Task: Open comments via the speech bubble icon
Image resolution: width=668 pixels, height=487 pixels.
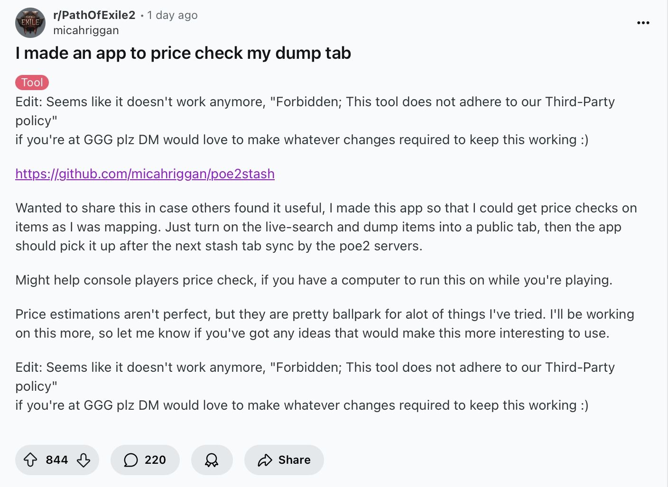Action: pyautogui.click(x=130, y=460)
